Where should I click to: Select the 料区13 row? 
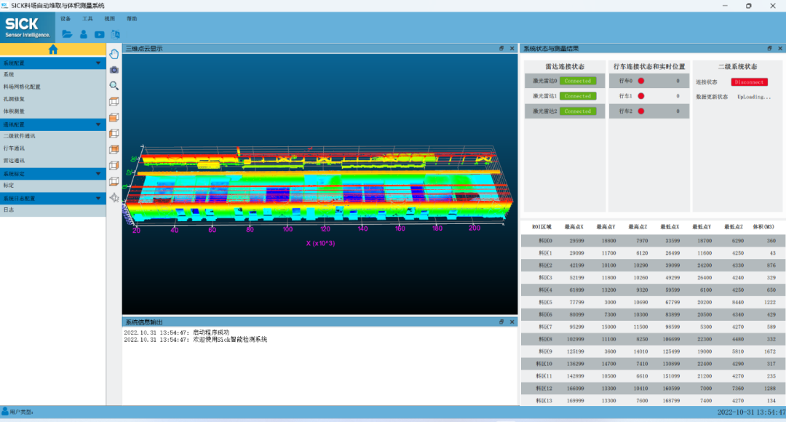653,400
